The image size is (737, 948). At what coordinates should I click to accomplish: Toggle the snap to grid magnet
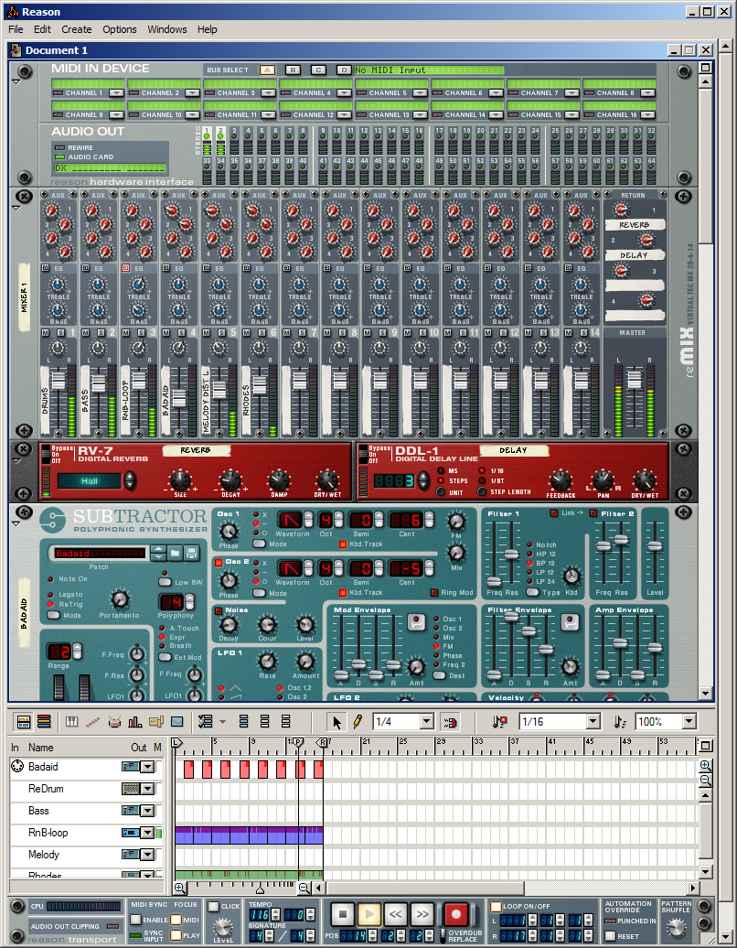coord(450,721)
